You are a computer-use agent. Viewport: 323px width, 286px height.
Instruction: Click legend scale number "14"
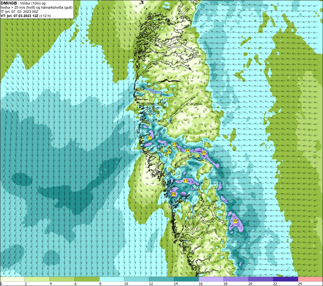coord(176,284)
